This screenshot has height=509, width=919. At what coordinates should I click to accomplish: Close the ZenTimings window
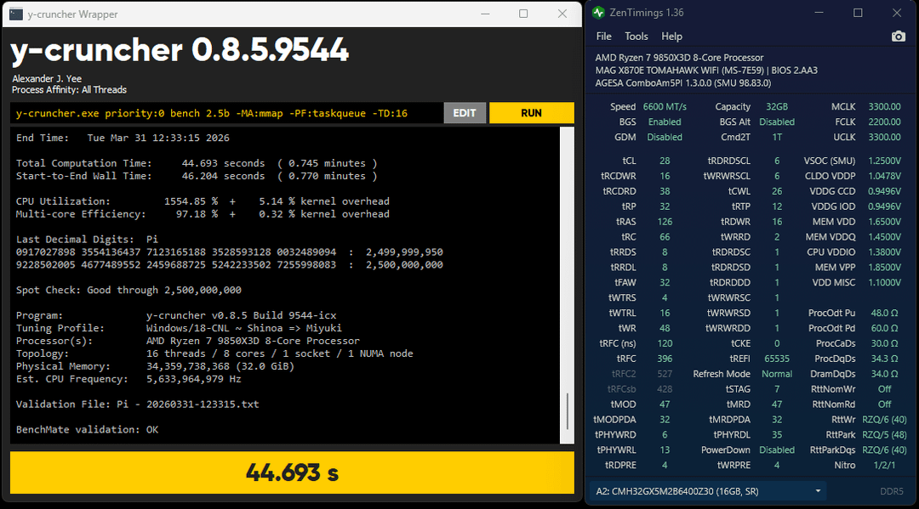tap(897, 13)
